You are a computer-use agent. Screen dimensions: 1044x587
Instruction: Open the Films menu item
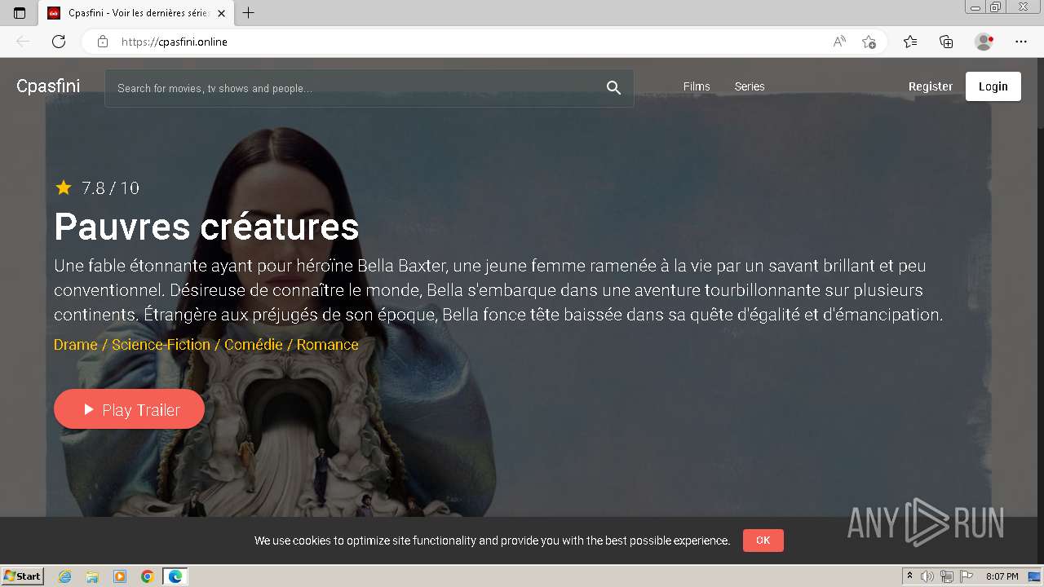(x=697, y=86)
